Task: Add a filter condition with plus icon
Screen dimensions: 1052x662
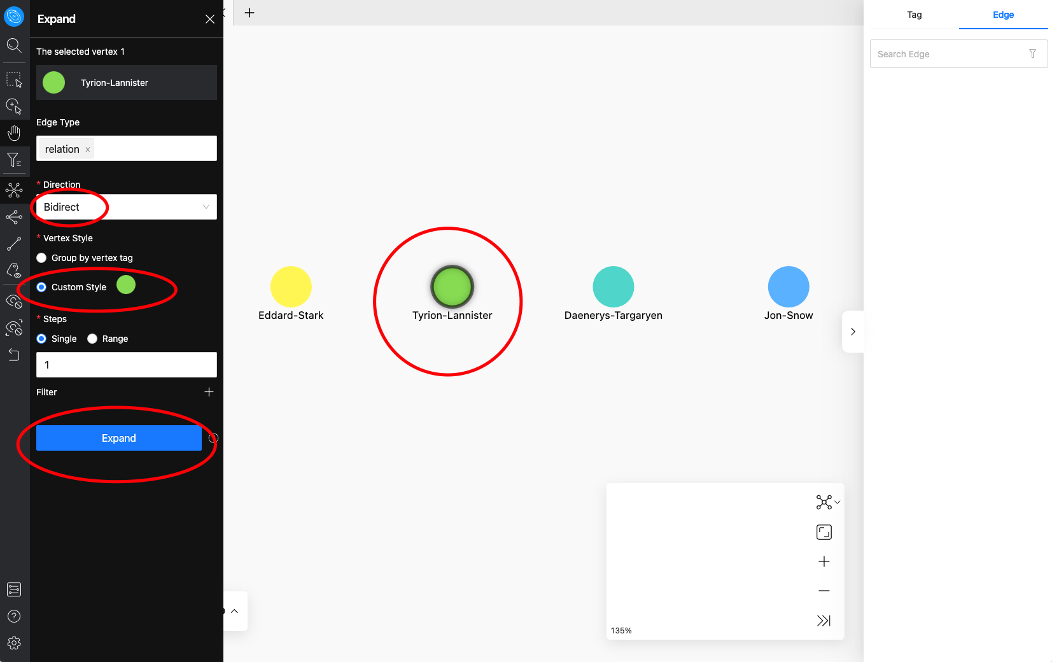Action: [x=209, y=392]
